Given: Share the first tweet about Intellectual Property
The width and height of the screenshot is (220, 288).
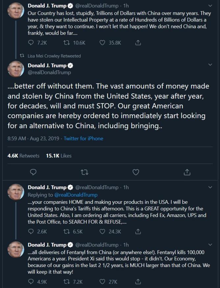Looking at the screenshot, I should point(139,43).
